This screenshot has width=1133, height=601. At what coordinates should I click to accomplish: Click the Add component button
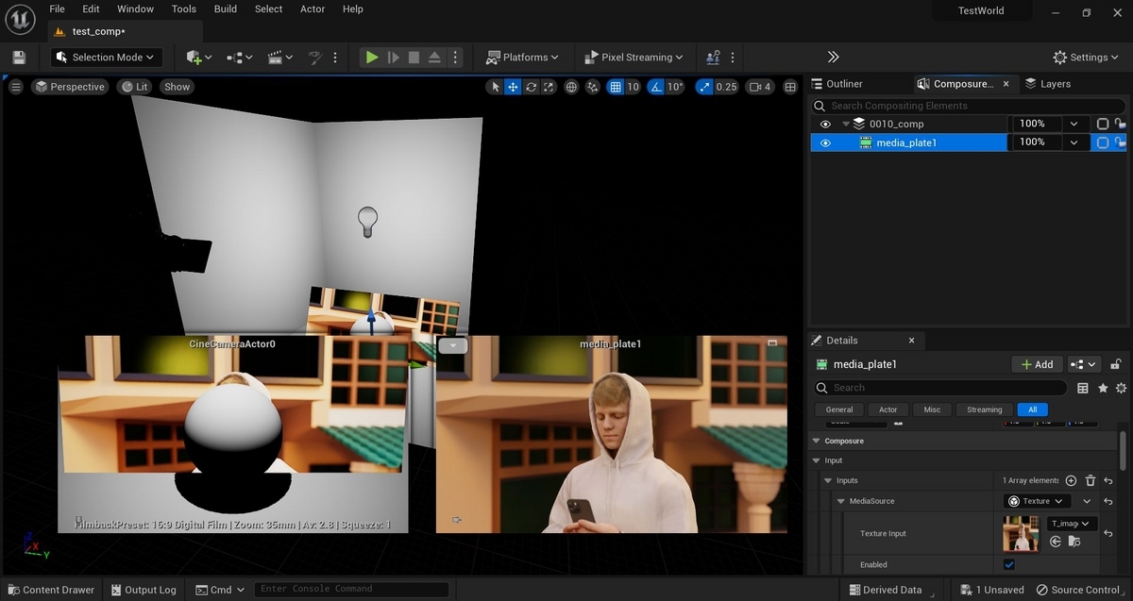click(x=1035, y=364)
